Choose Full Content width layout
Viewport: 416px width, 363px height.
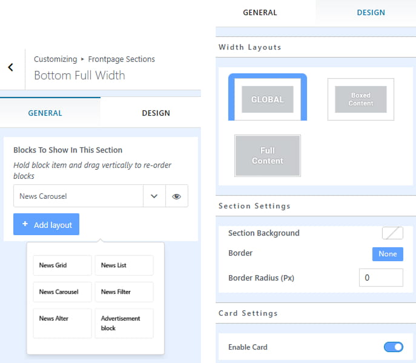click(x=268, y=156)
